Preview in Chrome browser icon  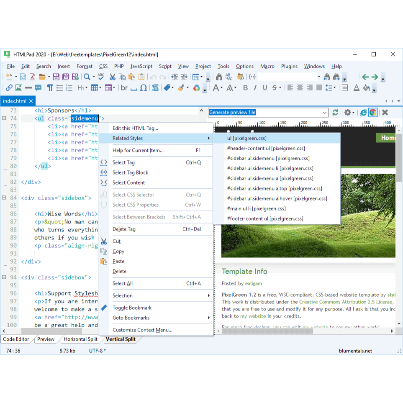coord(372,113)
